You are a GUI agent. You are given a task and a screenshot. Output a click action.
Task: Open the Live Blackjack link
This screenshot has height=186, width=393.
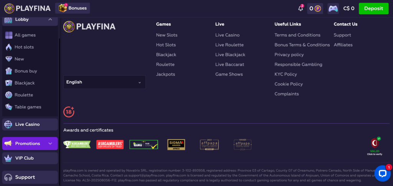(x=230, y=54)
